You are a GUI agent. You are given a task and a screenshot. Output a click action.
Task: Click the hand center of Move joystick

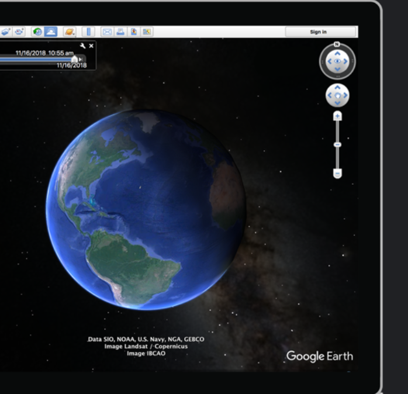(x=337, y=95)
